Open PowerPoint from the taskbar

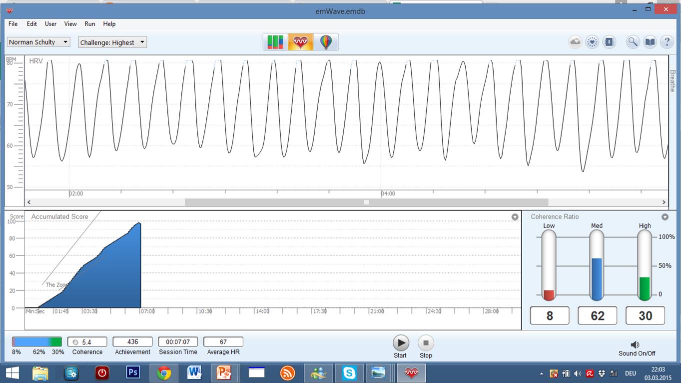(224, 373)
